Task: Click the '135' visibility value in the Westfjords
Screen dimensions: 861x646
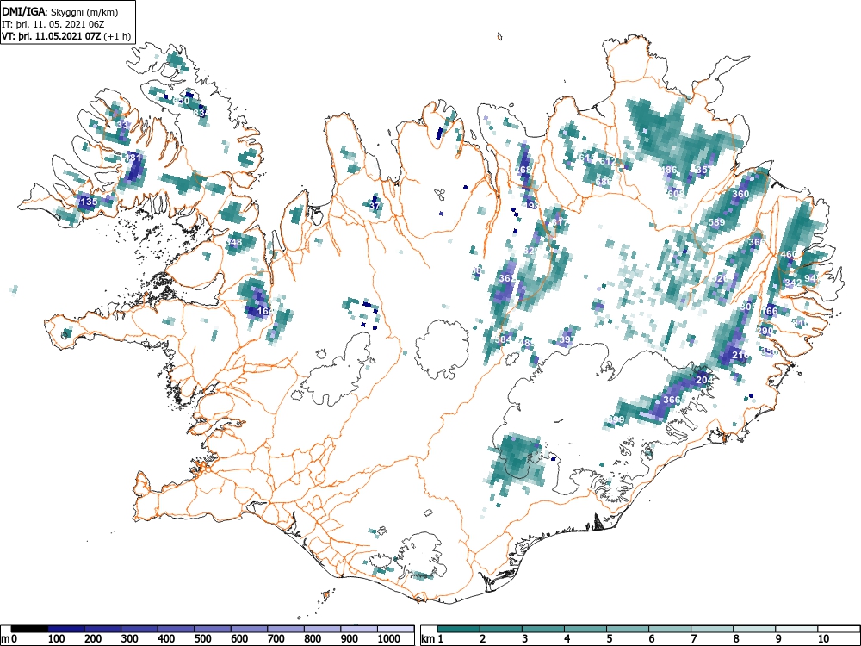Action: tap(89, 202)
